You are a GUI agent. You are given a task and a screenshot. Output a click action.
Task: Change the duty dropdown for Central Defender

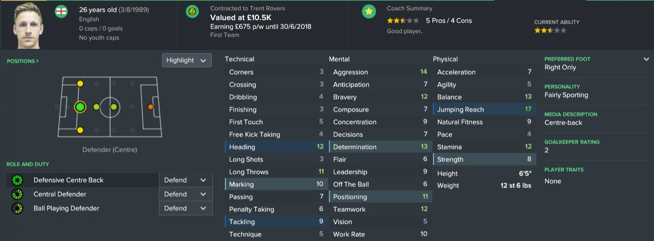[x=185, y=194]
